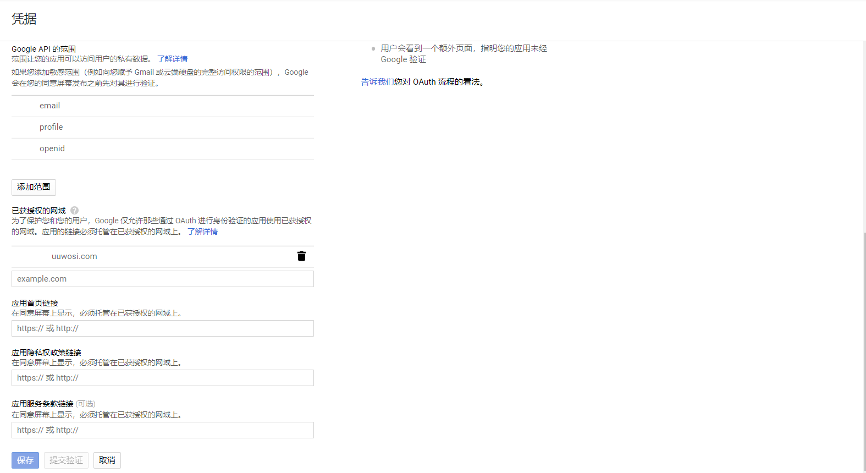Select the uuwosi.com domain entry
Screen dimensions: 866x473
74,256
